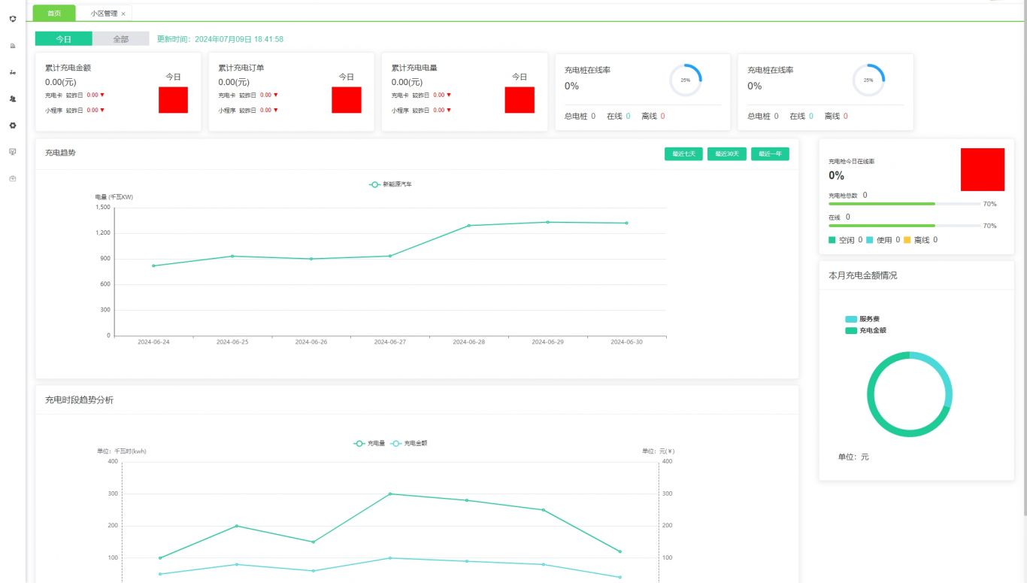1027x583 pixels.
Task: Click the 电量 (千瓦KW) axis label
Action: tap(114, 197)
